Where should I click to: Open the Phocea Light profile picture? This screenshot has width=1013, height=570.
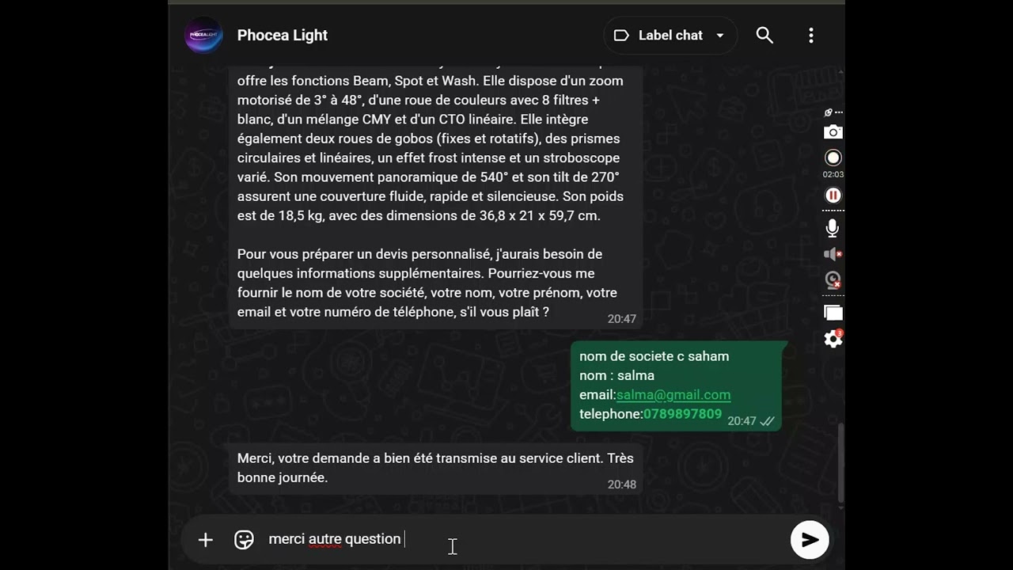203,36
